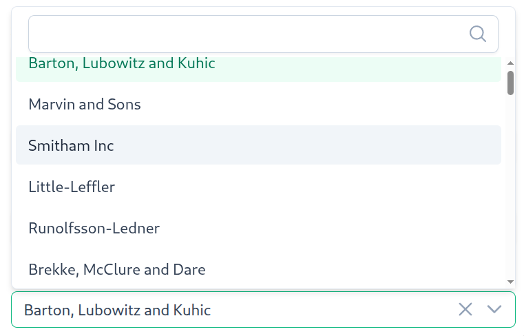
Task: Click the empty left side of the search box
Action: coord(134,34)
